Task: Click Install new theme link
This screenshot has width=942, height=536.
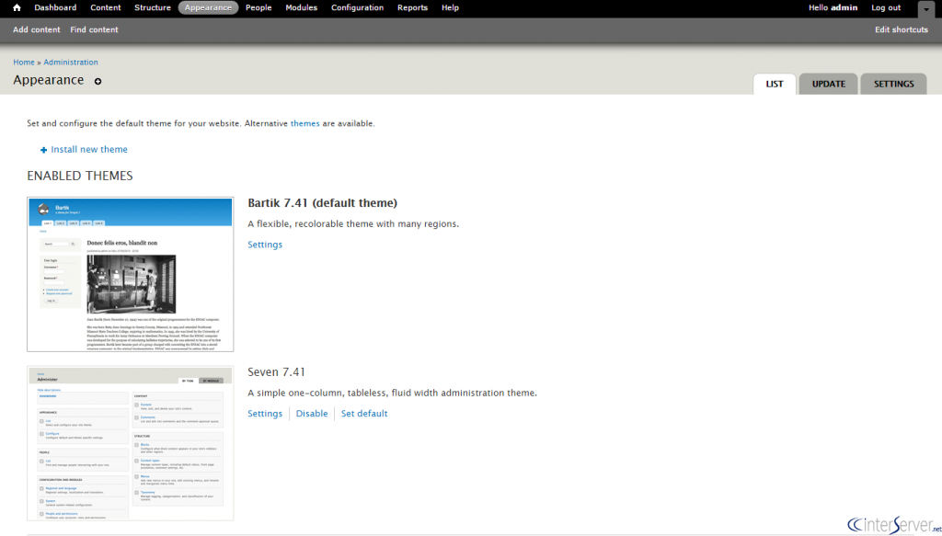Action: [89, 150]
